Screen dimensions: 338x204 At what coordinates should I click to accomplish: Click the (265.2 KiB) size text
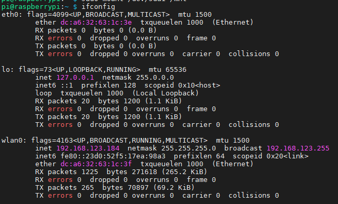click(185, 172)
